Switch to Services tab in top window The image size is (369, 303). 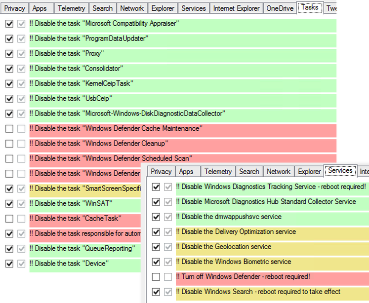194,8
